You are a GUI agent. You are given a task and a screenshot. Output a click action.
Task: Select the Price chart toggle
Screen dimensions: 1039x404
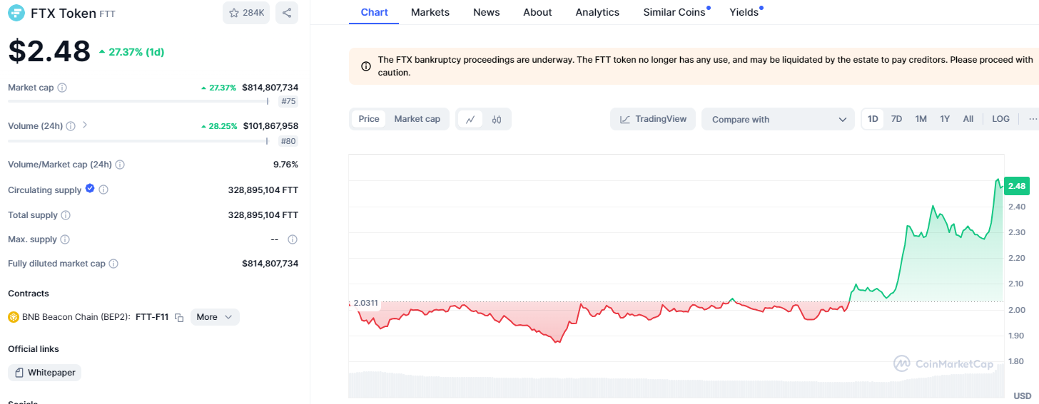click(369, 119)
